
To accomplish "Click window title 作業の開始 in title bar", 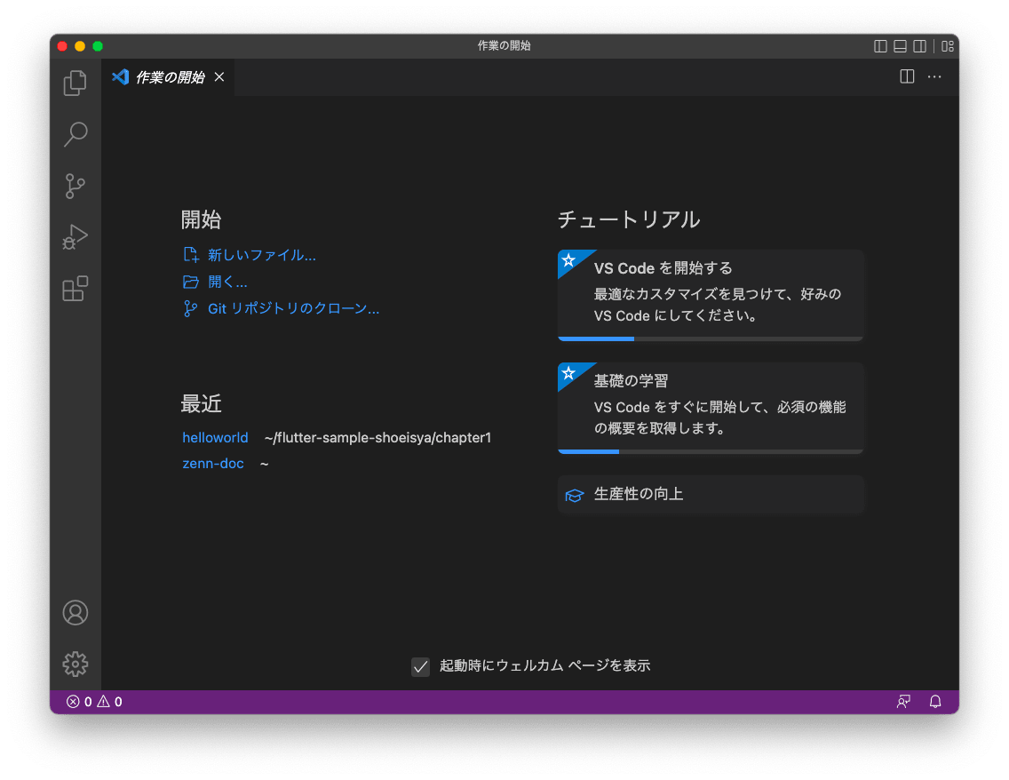I will [504, 45].
